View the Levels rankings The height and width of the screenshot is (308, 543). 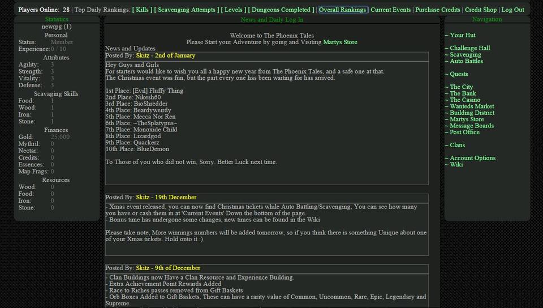point(233,10)
